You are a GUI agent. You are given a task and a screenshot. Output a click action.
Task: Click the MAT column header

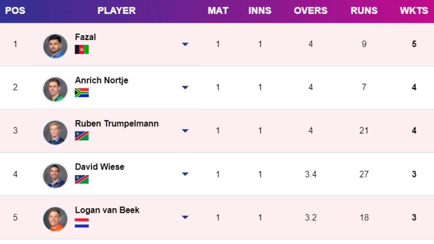click(218, 10)
